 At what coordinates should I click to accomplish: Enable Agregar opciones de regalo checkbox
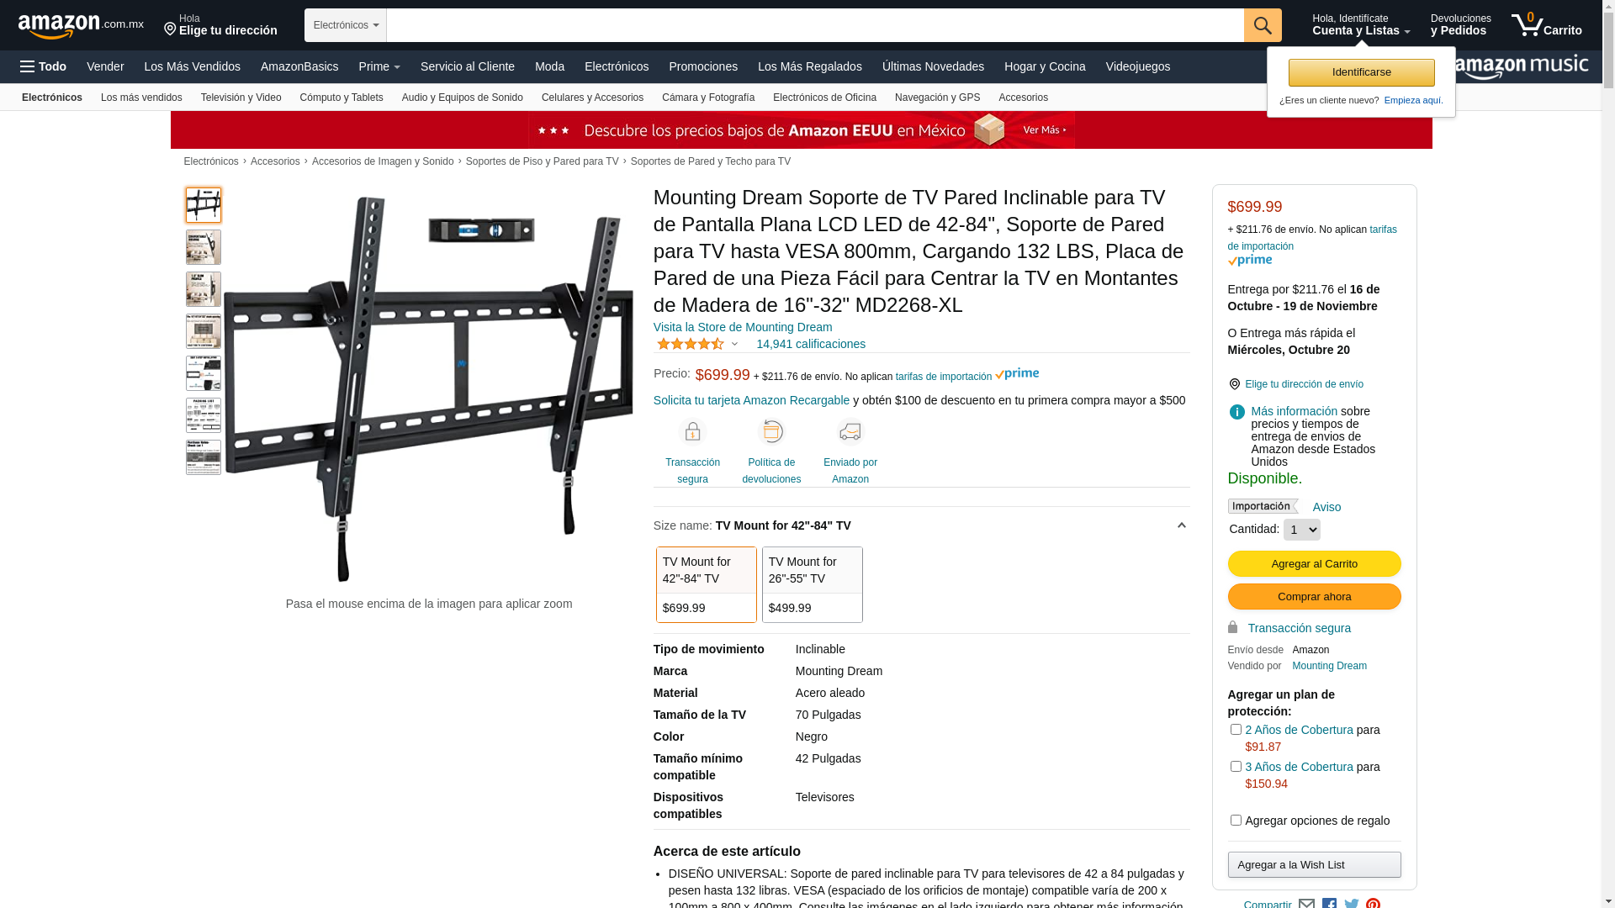[1236, 820]
